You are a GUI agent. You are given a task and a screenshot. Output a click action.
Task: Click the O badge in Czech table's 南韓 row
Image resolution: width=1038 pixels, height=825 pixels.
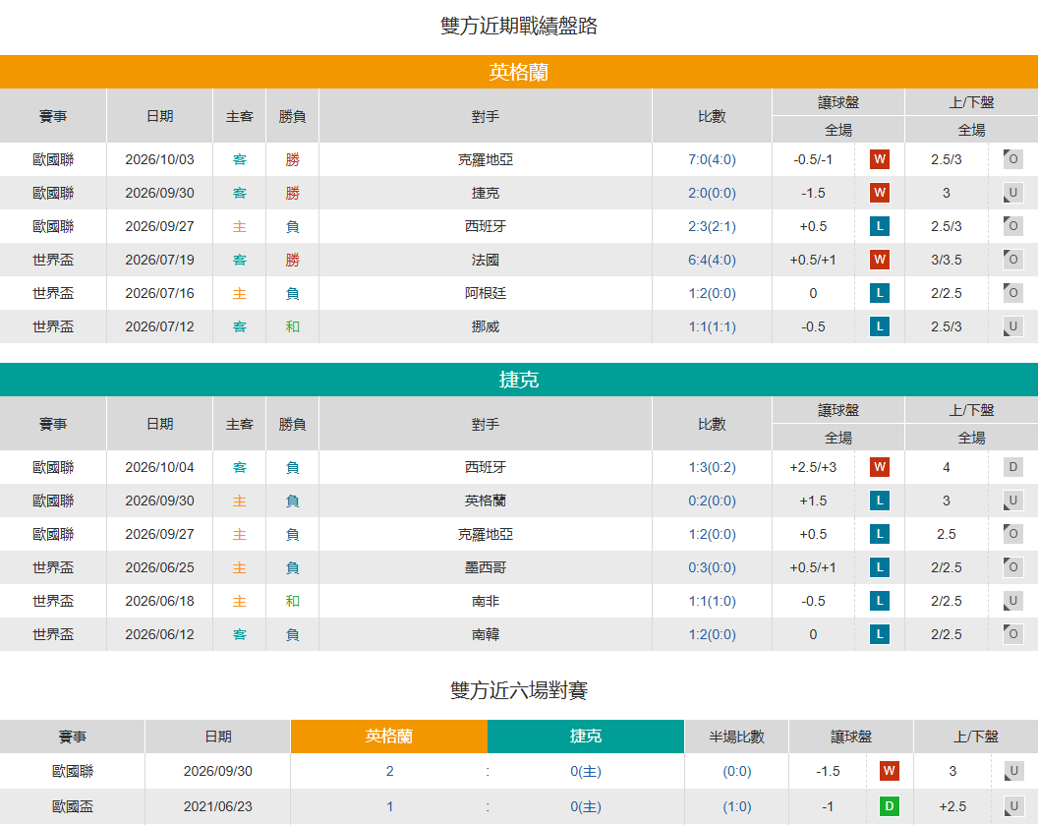click(1012, 634)
